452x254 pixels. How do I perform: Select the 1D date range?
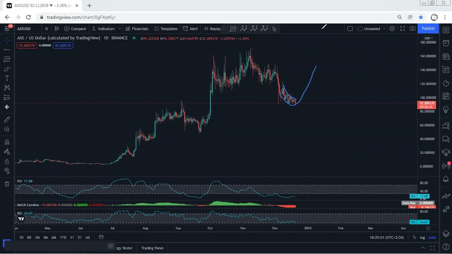[x=21, y=237]
